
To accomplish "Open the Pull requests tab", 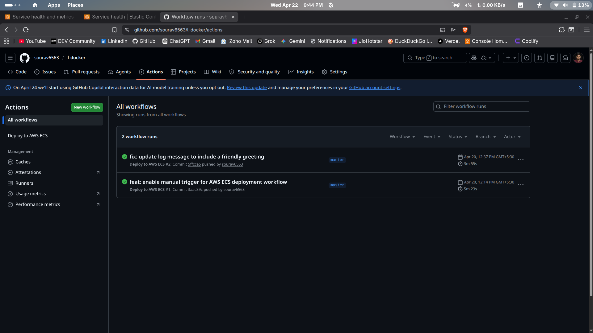I will [x=82, y=72].
